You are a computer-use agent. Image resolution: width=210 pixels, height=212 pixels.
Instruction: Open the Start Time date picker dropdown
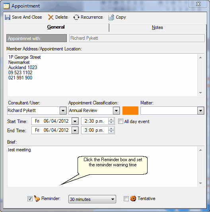tap(75, 121)
